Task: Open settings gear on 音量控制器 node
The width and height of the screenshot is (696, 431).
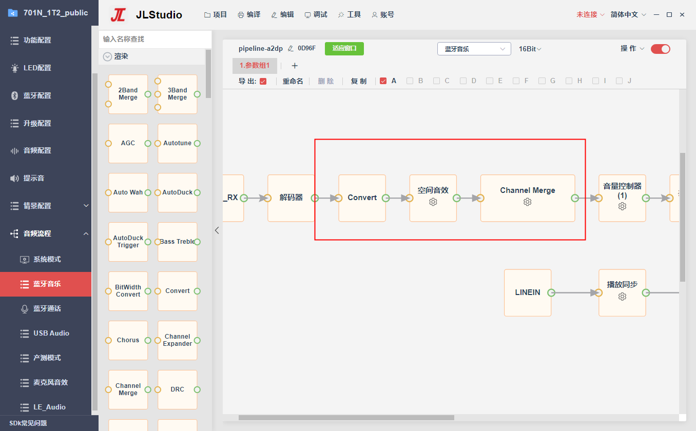Action: 622,206
